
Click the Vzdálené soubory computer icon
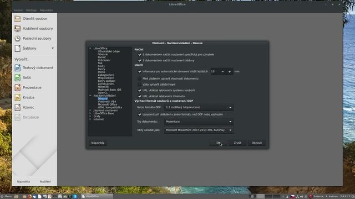click(x=17, y=28)
